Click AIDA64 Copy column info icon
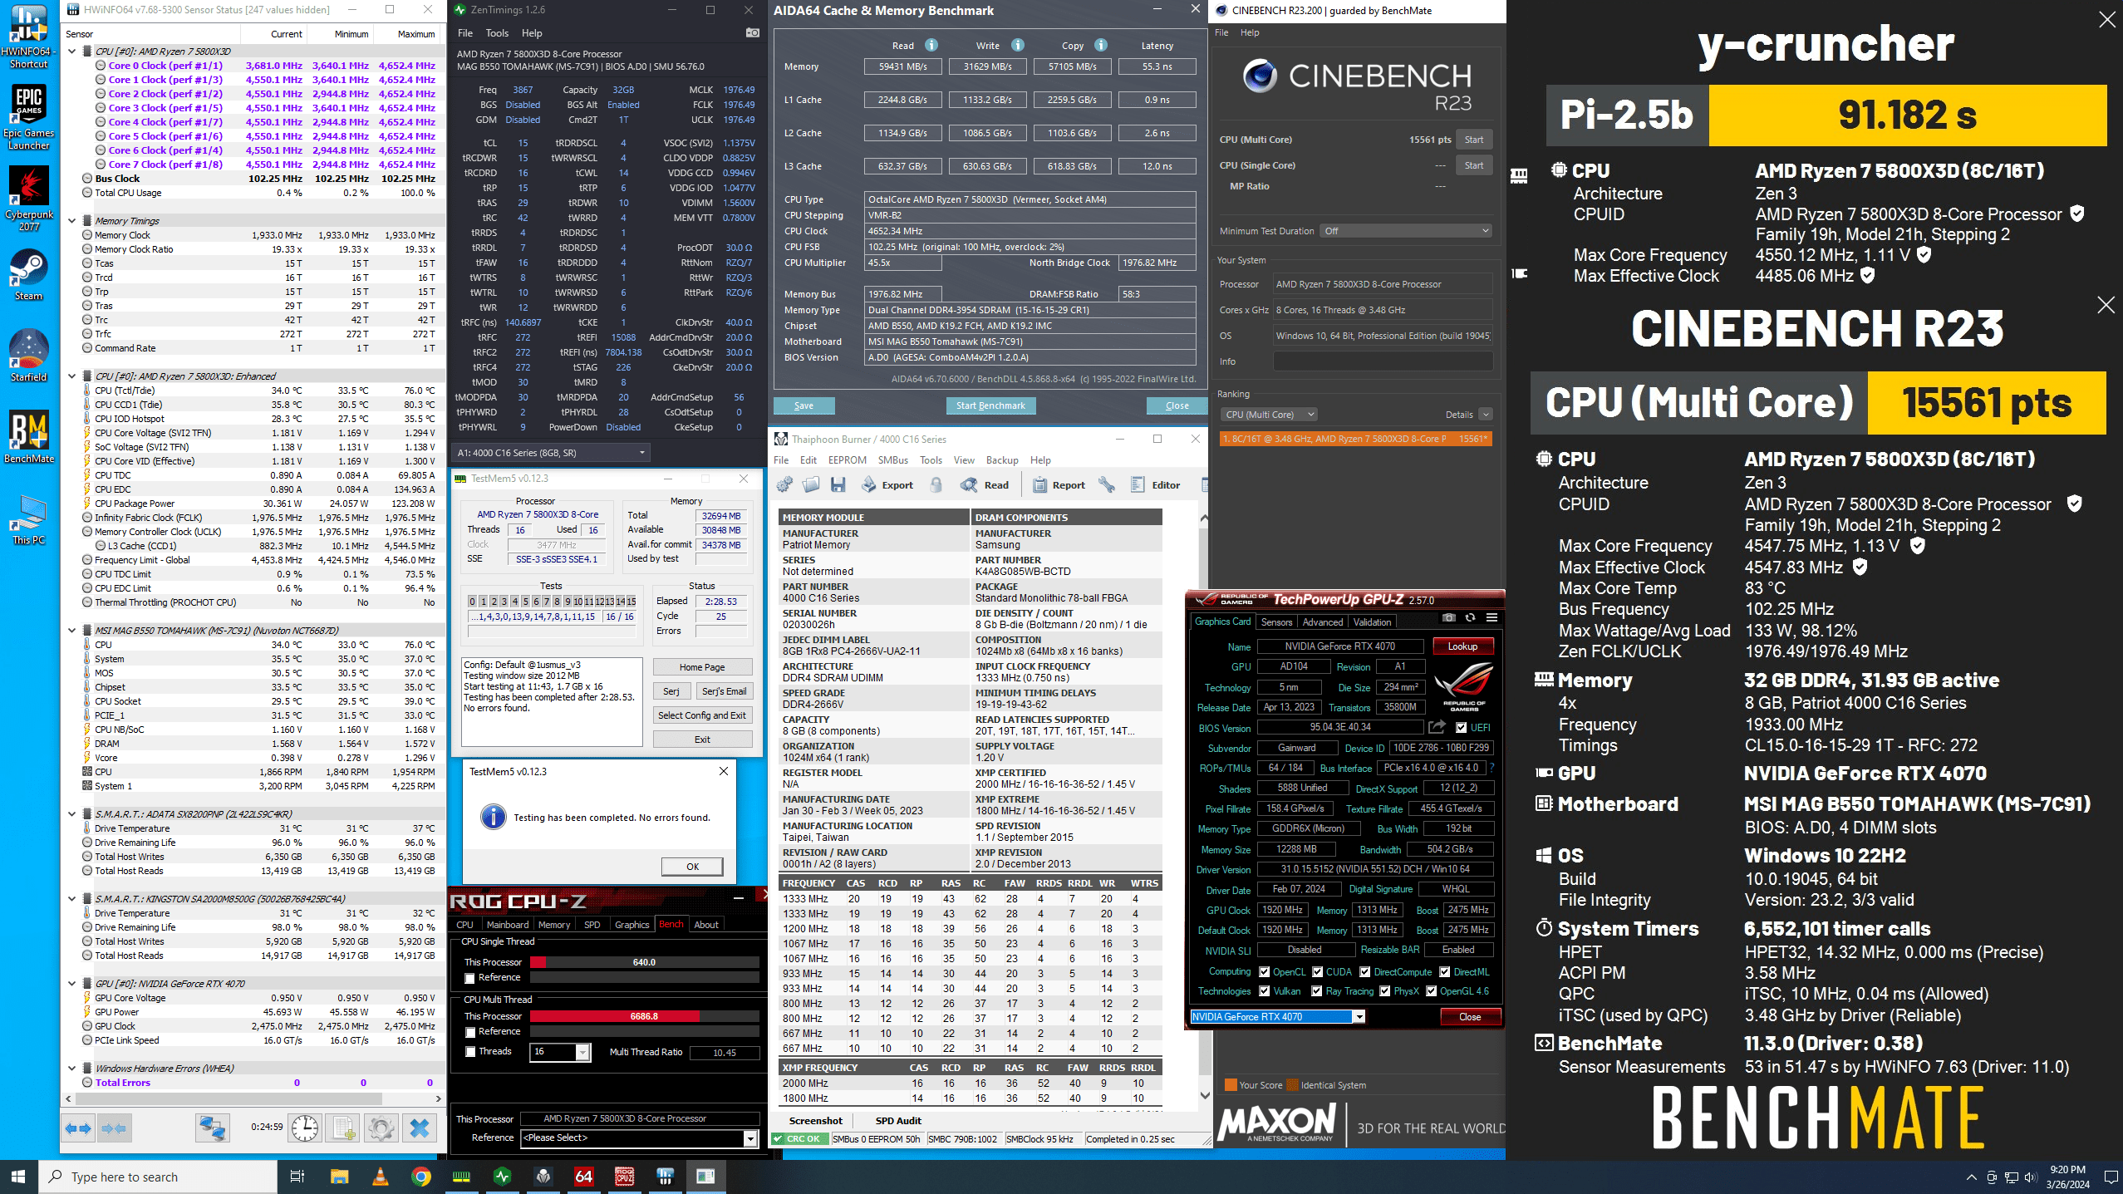The width and height of the screenshot is (2123, 1194). [x=1101, y=45]
